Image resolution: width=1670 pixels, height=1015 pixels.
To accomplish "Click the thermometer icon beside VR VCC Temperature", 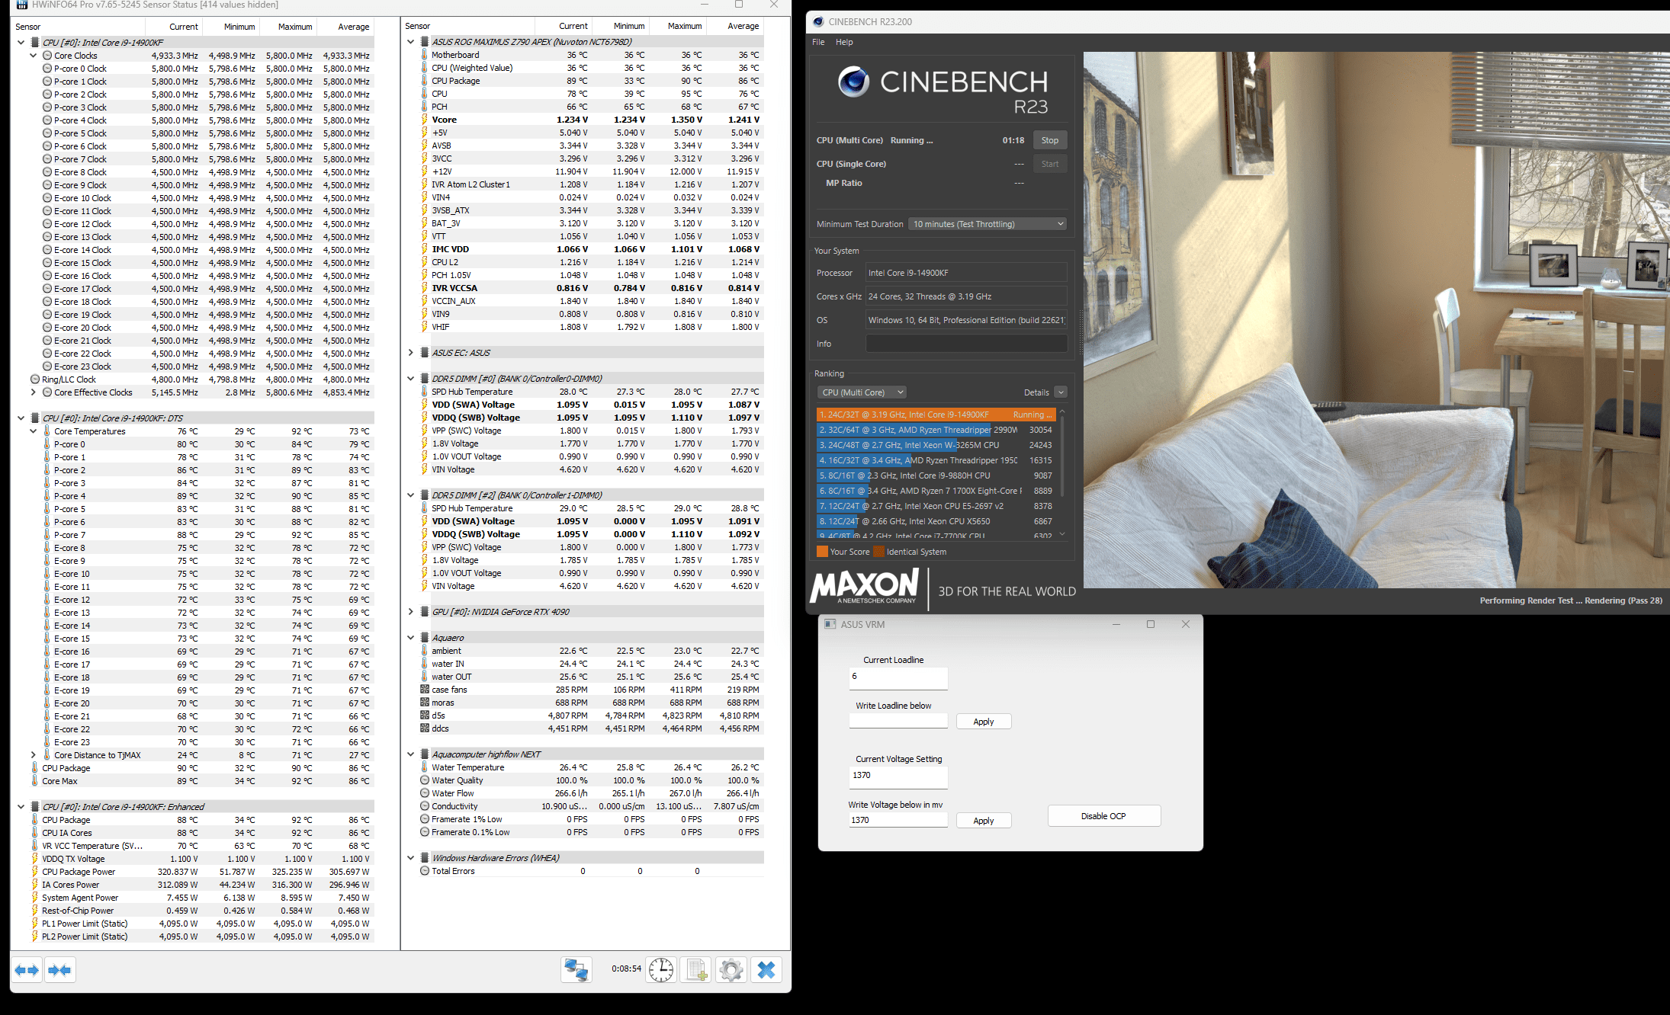I will (x=35, y=846).
